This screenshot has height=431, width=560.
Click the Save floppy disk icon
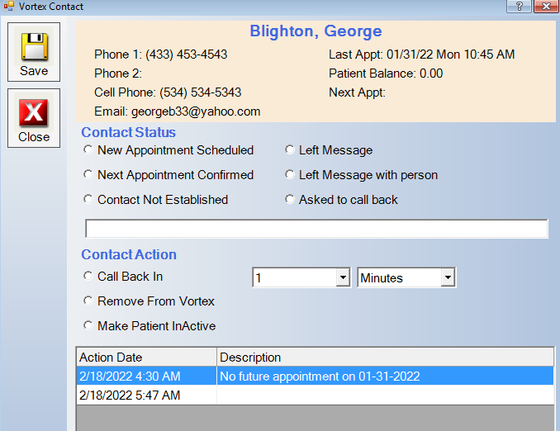(34, 46)
